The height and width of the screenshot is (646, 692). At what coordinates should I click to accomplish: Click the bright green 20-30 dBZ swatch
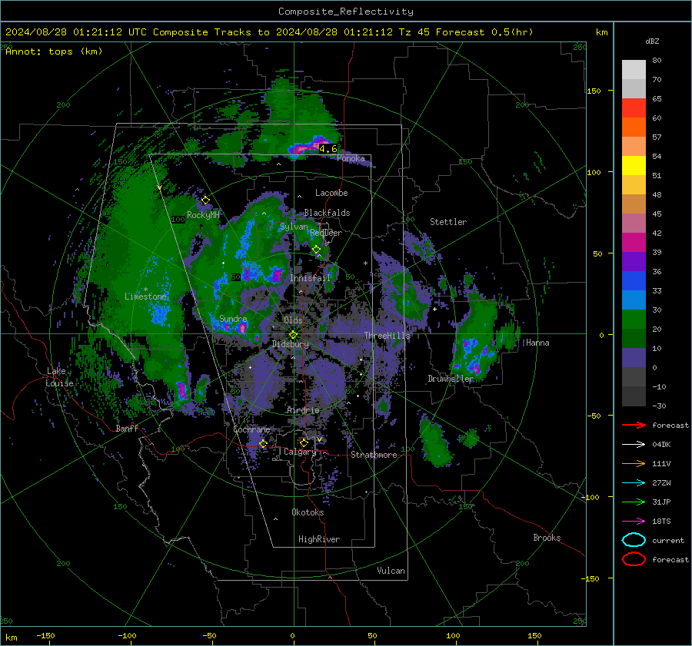click(634, 320)
